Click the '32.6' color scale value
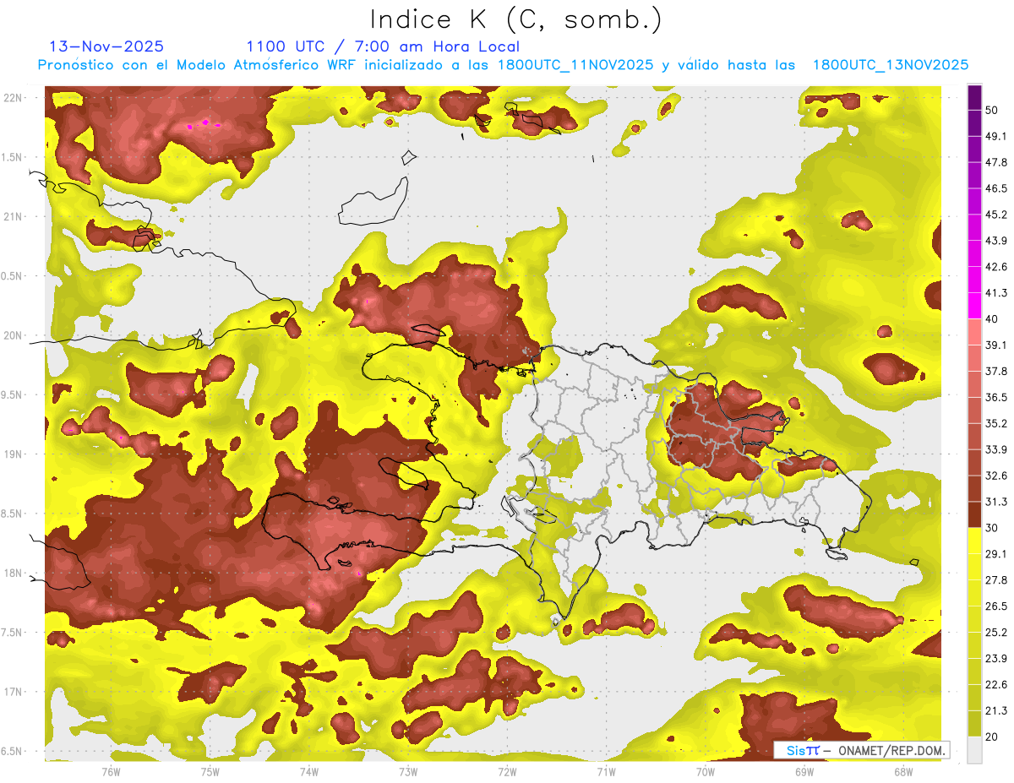 tap(996, 476)
